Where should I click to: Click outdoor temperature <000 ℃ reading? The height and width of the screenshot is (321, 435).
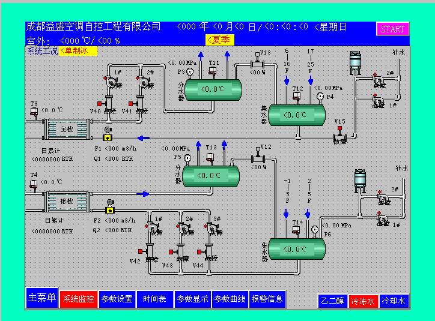click(75, 41)
